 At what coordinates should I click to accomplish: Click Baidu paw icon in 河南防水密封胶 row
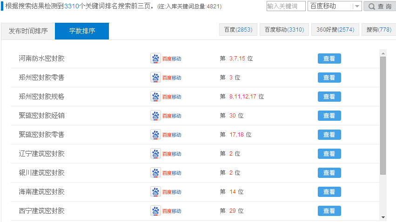155,59
